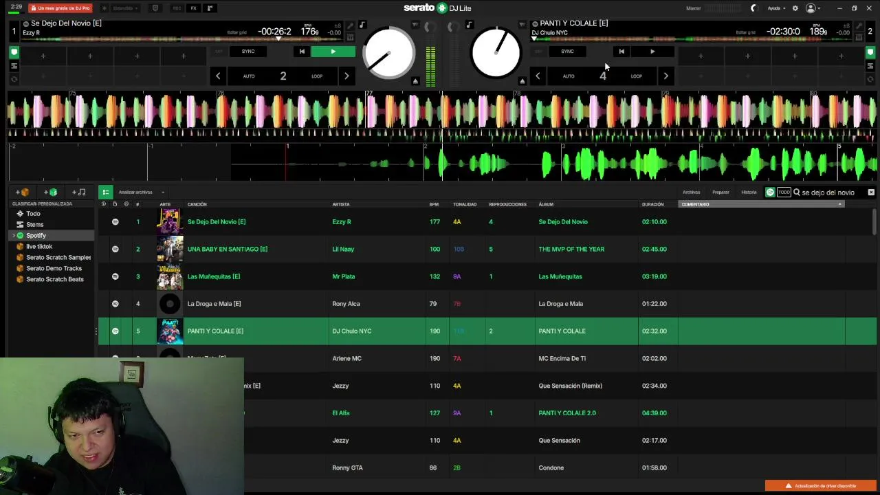This screenshot has height=495, width=880.
Task: Select the deck 2 cue points tab icon
Action: [870, 52]
